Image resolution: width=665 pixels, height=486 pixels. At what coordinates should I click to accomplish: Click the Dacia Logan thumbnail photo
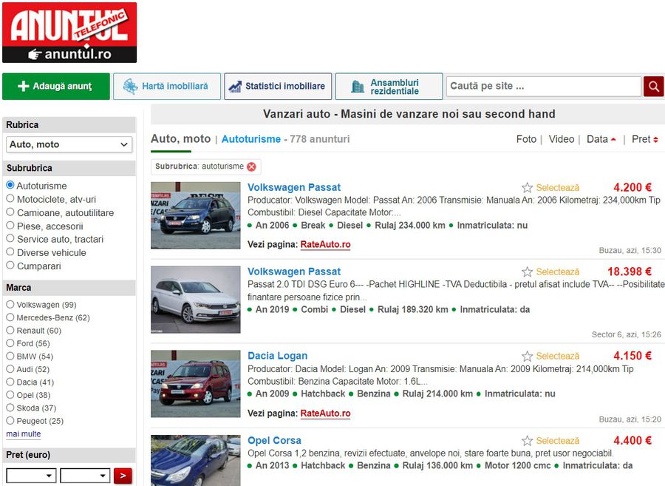(194, 383)
